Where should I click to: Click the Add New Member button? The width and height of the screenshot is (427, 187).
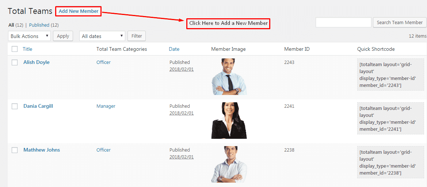(x=79, y=11)
